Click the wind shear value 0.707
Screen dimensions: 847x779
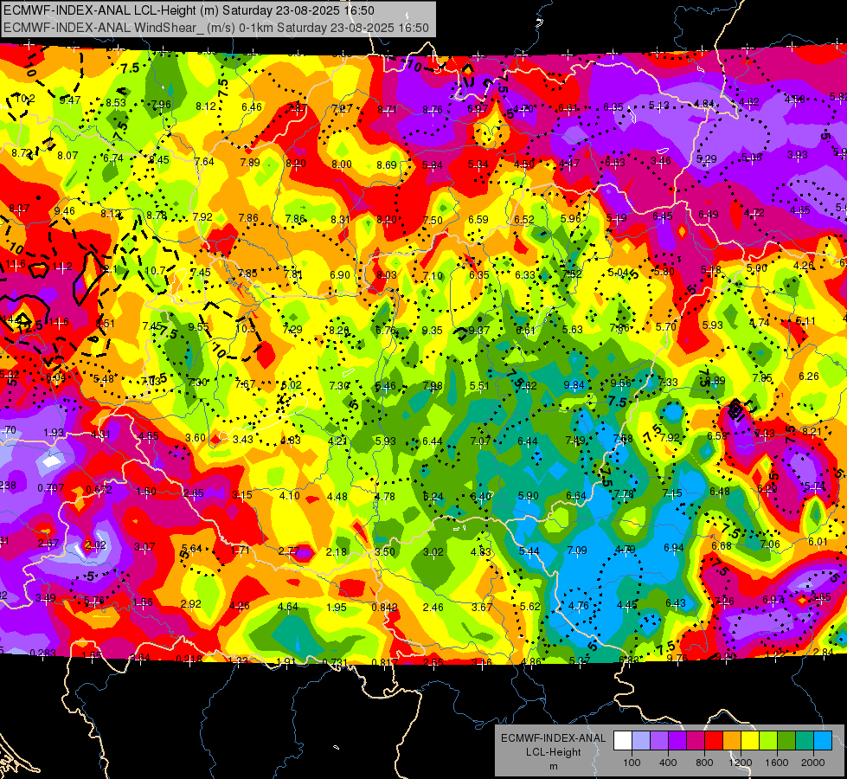51,487
